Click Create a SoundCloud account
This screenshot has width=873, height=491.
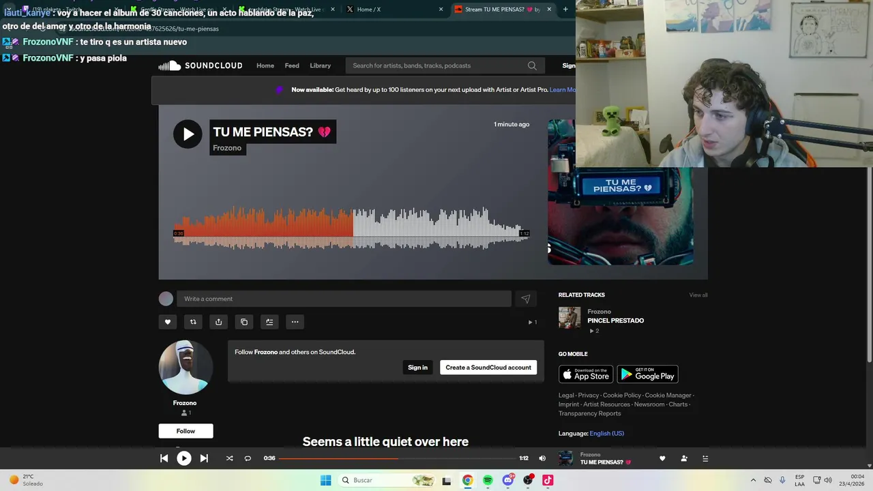tap(488, 368)
